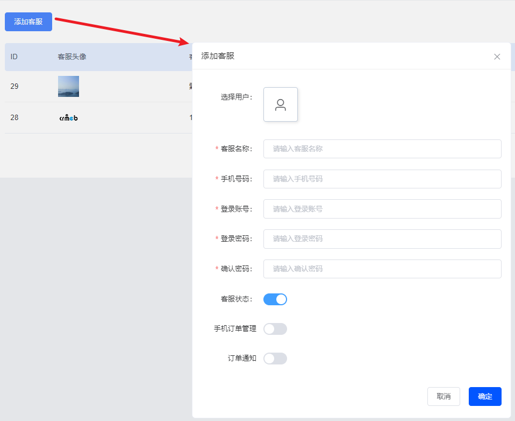This screenshot has height=421, width=515.
Task: Click the 添加客服 dialog title text
Action: [x=218, y=56]
